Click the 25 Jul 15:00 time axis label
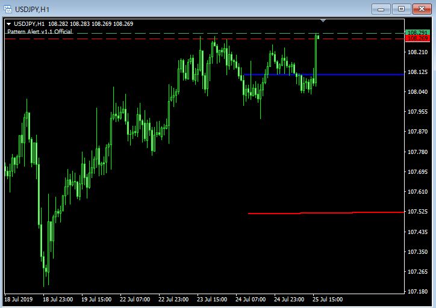The width and height of the screenshot is (436, 308). (x=328, y=300)
